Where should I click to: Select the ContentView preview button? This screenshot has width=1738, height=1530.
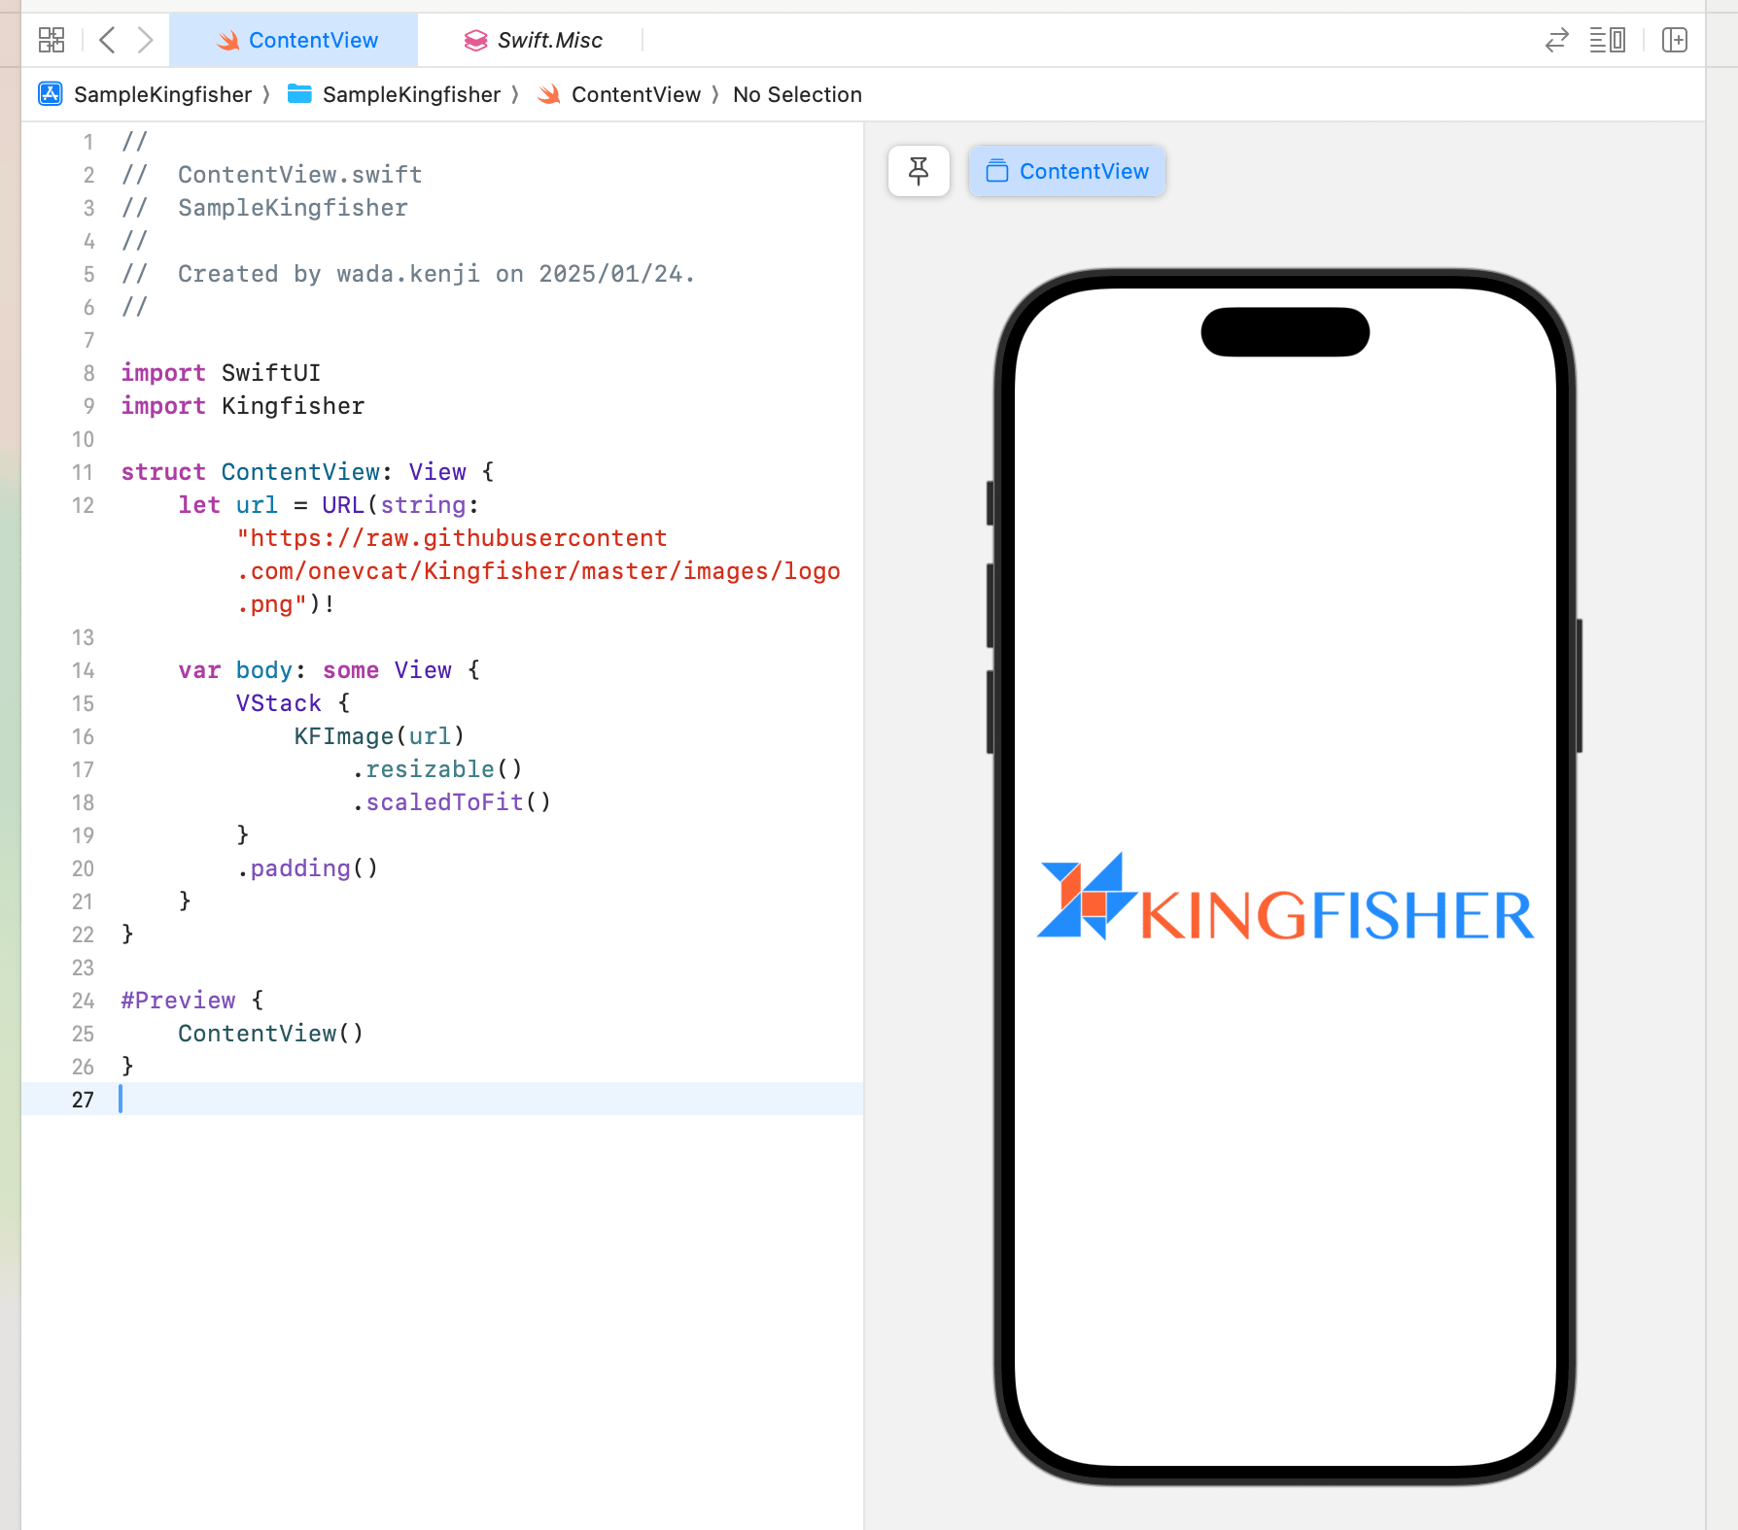pos(1067,171)
